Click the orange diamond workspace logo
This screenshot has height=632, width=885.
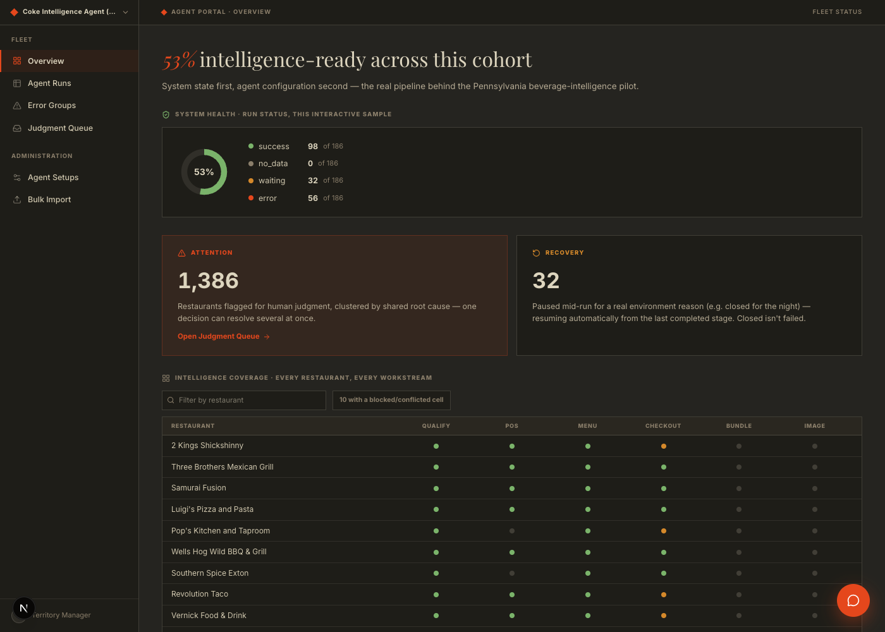point(14,12)
